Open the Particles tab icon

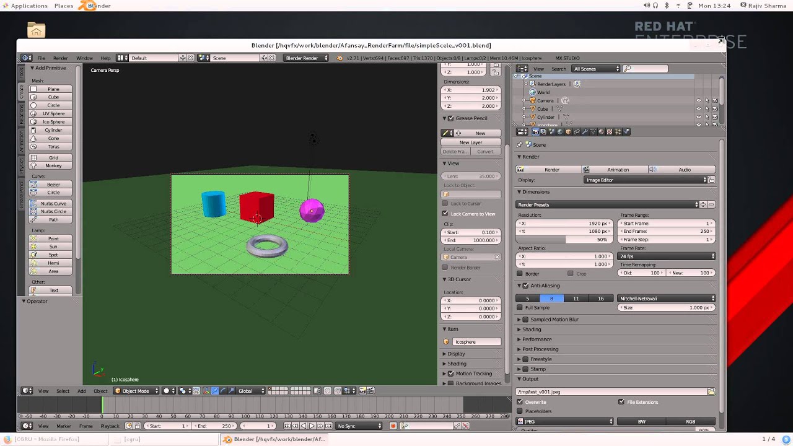click(618, 131)
